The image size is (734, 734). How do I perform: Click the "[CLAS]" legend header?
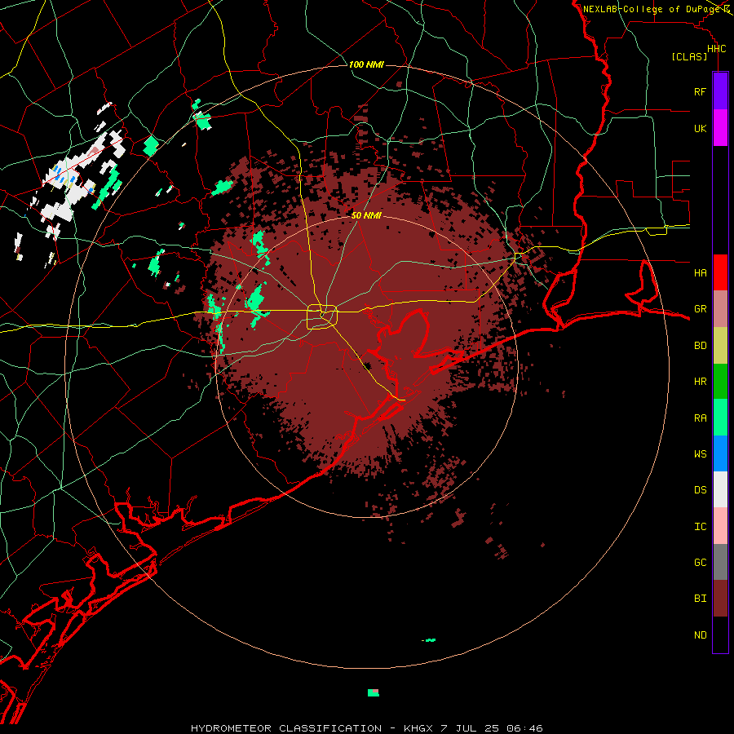click(689, 56)
